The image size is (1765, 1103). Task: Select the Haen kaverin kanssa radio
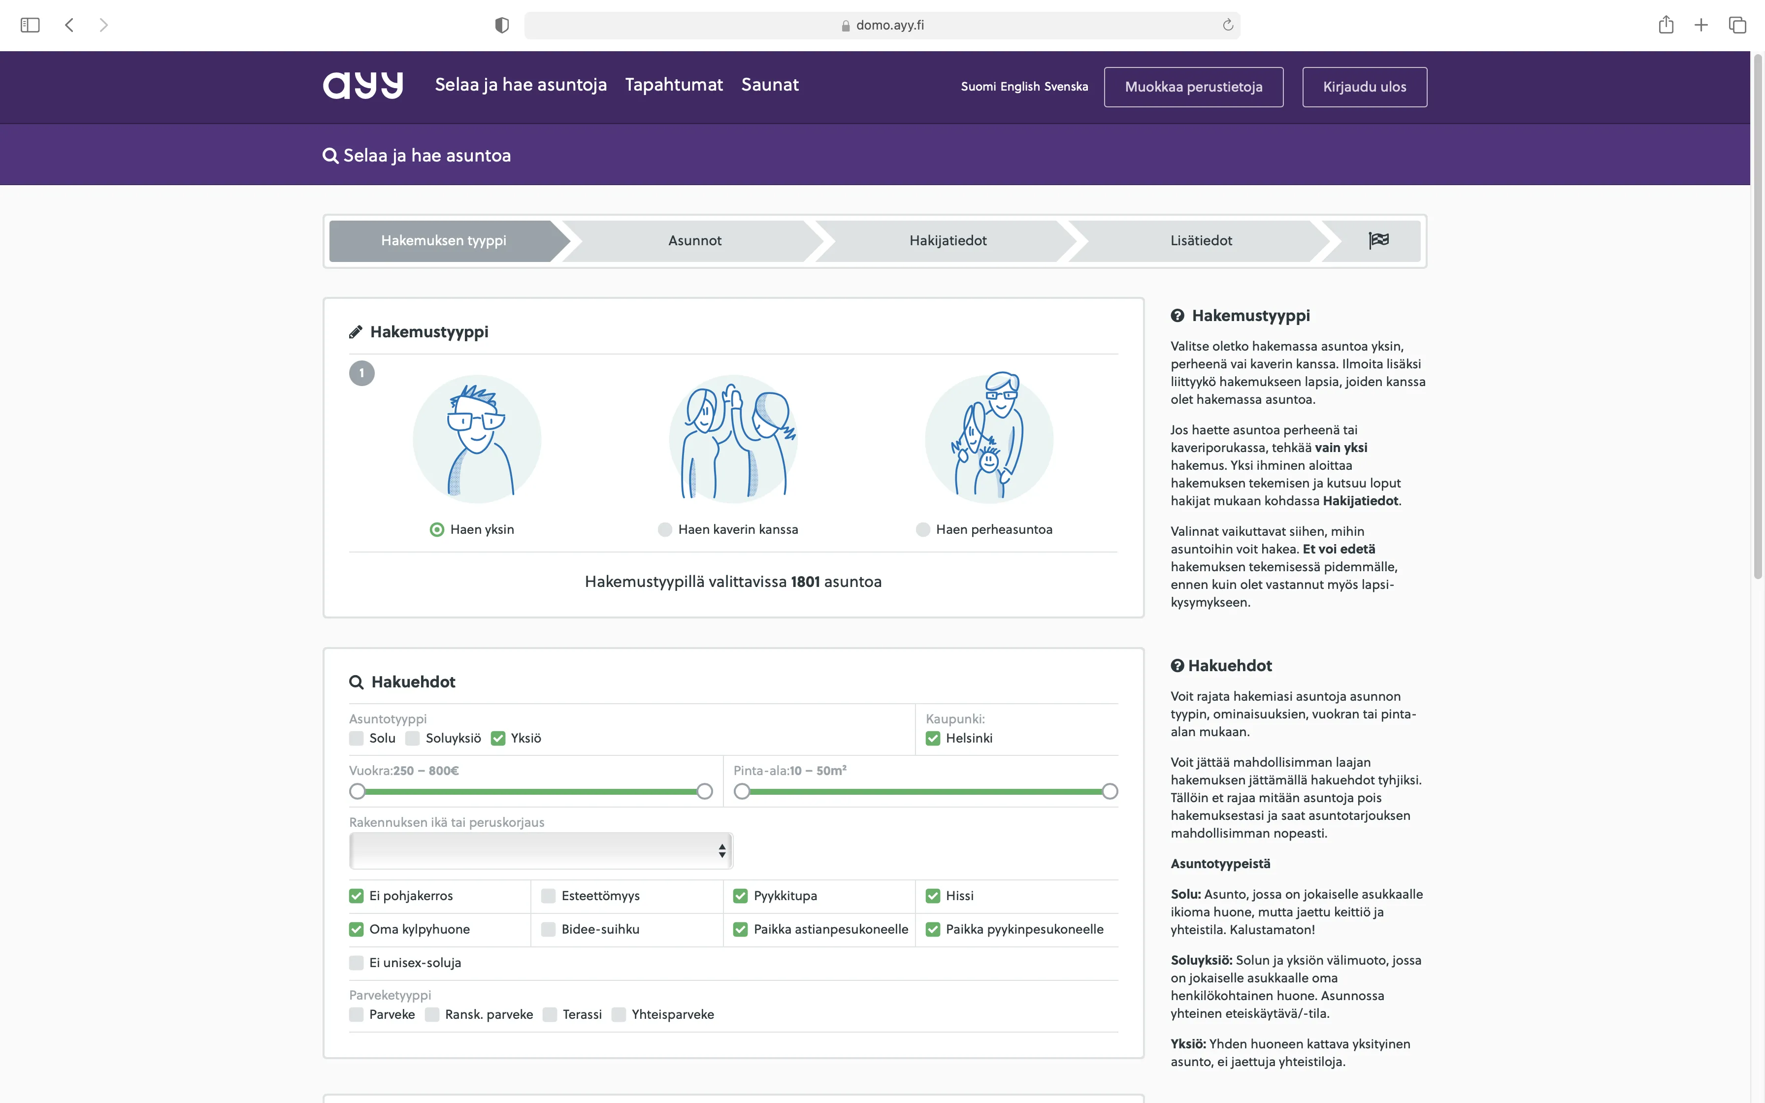pyautogui.click(x=664, y=530)
